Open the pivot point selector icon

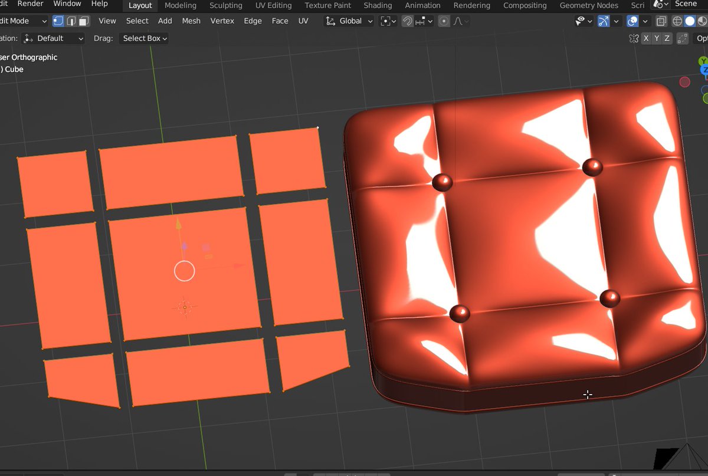pyautogui.click(x=386, y=21)
